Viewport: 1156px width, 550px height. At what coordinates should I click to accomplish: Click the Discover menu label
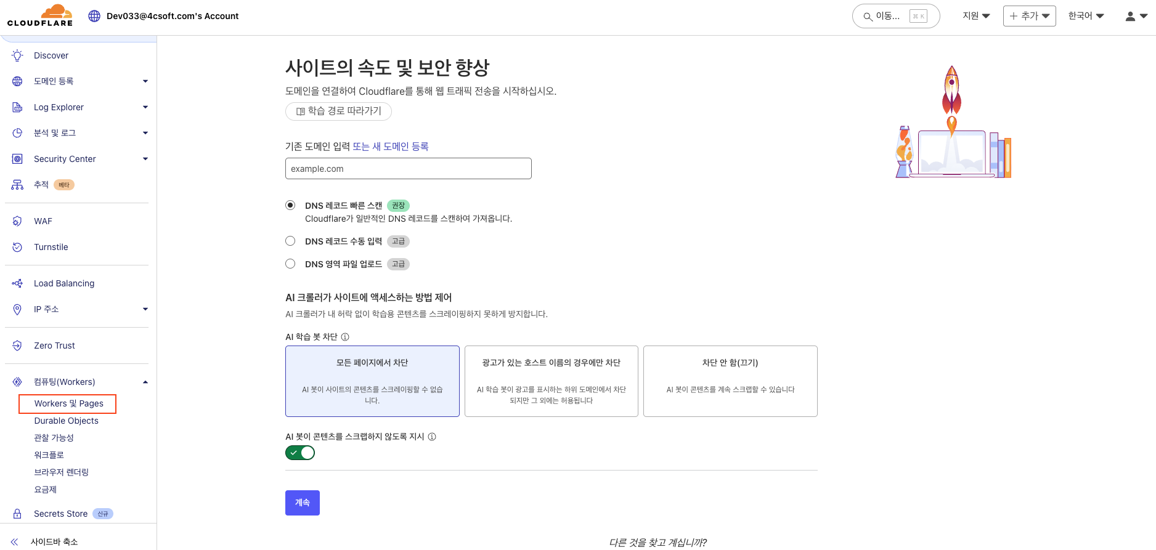click(x=51, y=55)
